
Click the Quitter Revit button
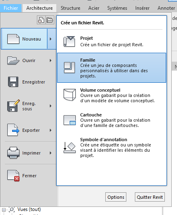[150, 197]
